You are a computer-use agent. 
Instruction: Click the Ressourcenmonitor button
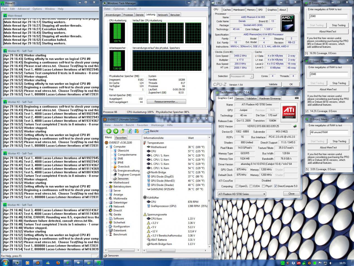(x=166, y=102)
